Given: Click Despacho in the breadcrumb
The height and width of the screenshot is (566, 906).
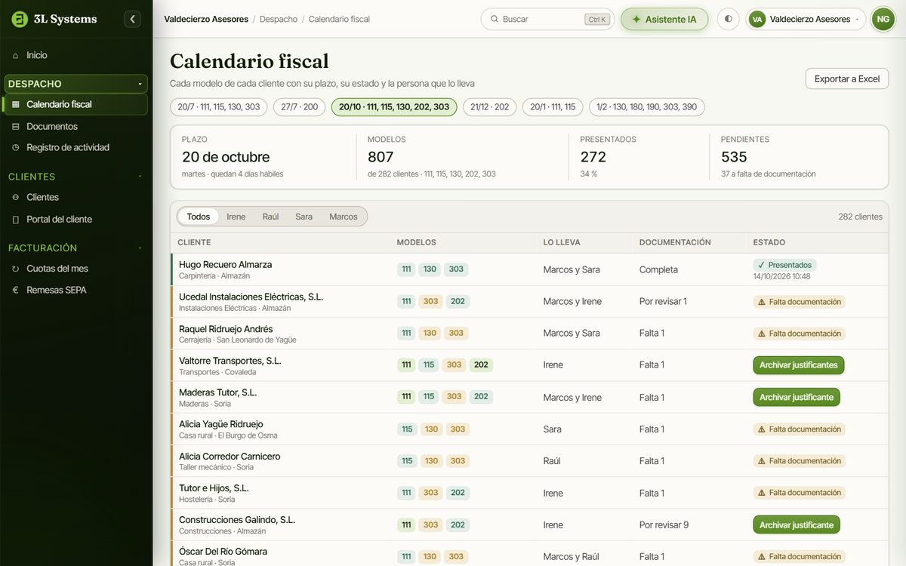Looking at the screenshot, I should pos(279,19).
